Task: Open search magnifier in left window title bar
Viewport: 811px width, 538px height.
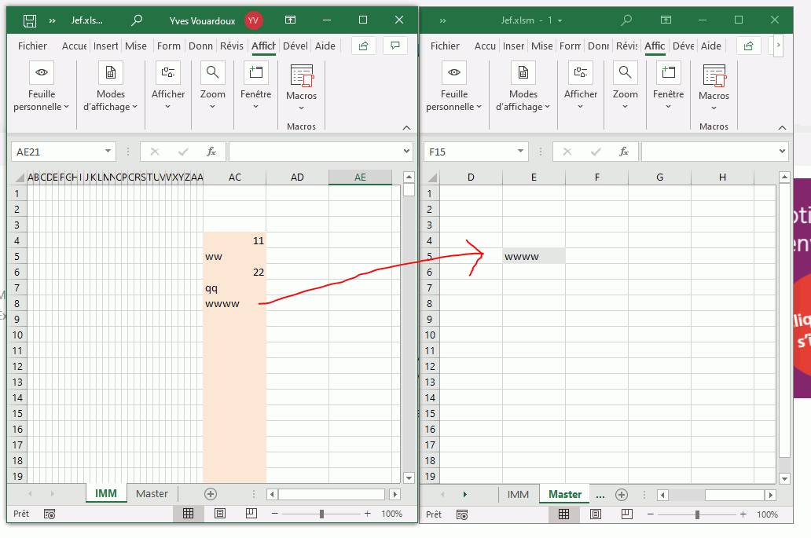Action: click(137, 20)
